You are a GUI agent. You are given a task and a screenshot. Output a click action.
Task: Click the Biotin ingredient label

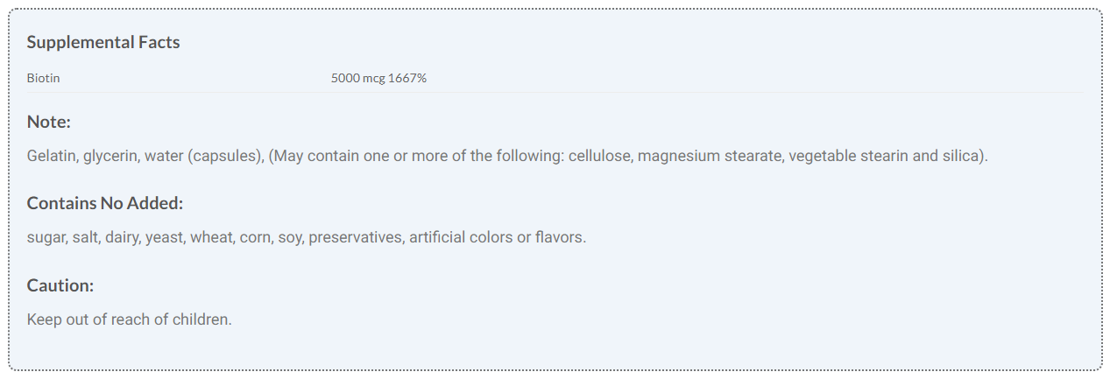pyautogui.click(x=43, y=78)
